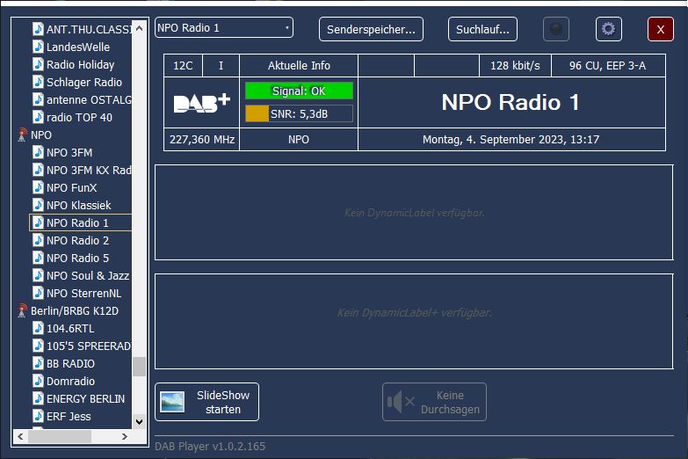
Task: Click the music note icon beside BB RADIO
Action: point(38,363)
